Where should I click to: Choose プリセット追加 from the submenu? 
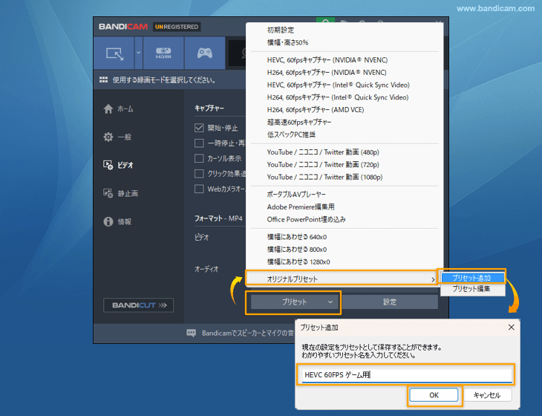click(x=471, y=277)
